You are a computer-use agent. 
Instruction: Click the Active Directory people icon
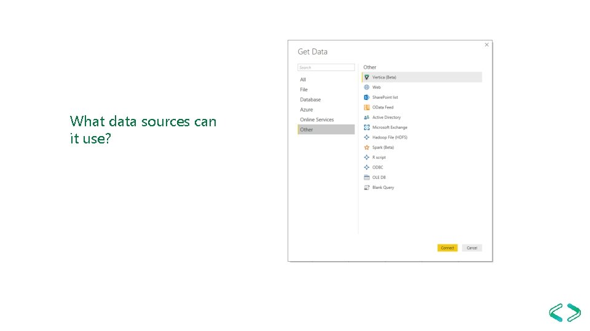366,118
